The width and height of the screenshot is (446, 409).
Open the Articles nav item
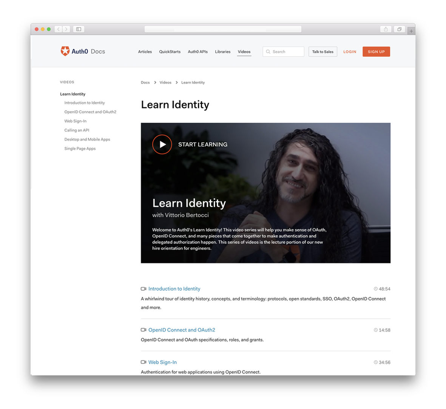145,51
